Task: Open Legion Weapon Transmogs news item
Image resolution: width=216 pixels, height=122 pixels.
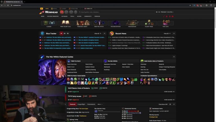Action: click(120, 45)
